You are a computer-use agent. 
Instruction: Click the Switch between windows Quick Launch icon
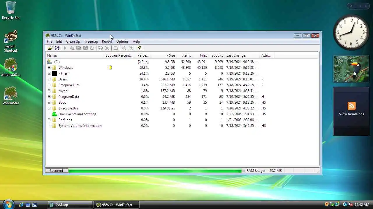click(x=35, y=205)
